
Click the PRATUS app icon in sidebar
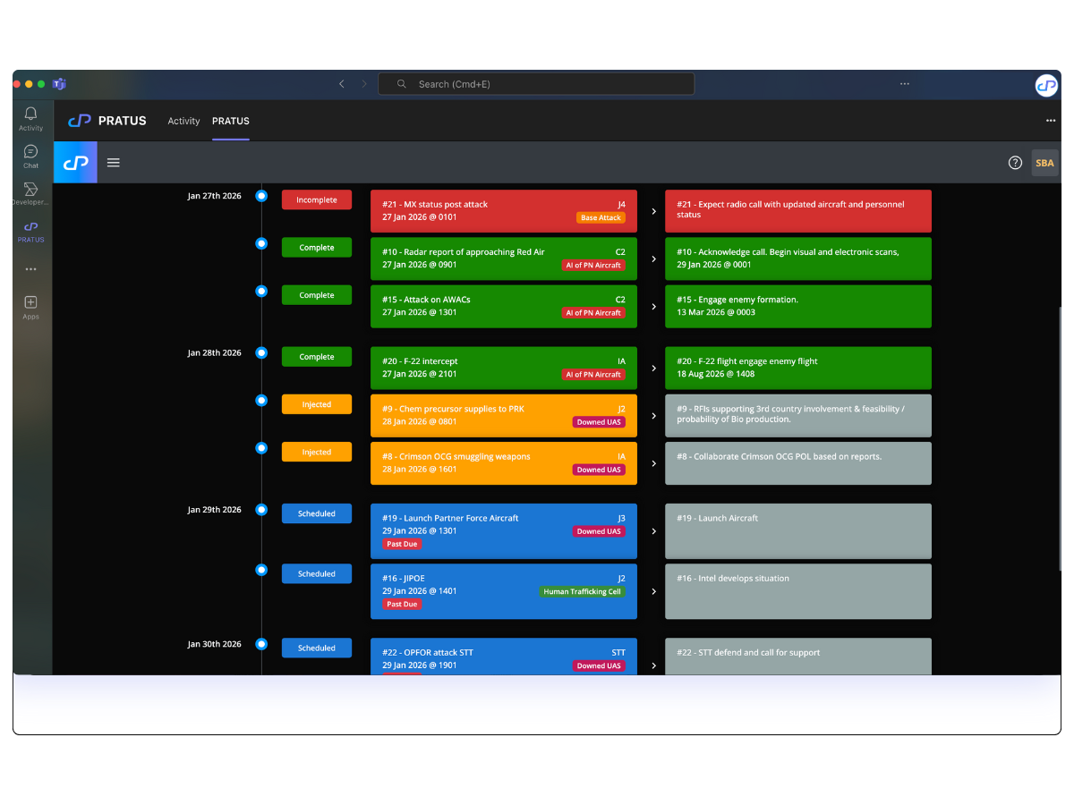(x=30, y=228)
